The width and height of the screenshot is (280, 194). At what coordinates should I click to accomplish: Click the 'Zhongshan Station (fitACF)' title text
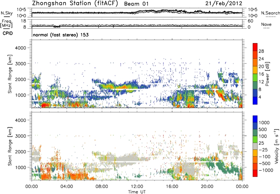click(75, 4)
